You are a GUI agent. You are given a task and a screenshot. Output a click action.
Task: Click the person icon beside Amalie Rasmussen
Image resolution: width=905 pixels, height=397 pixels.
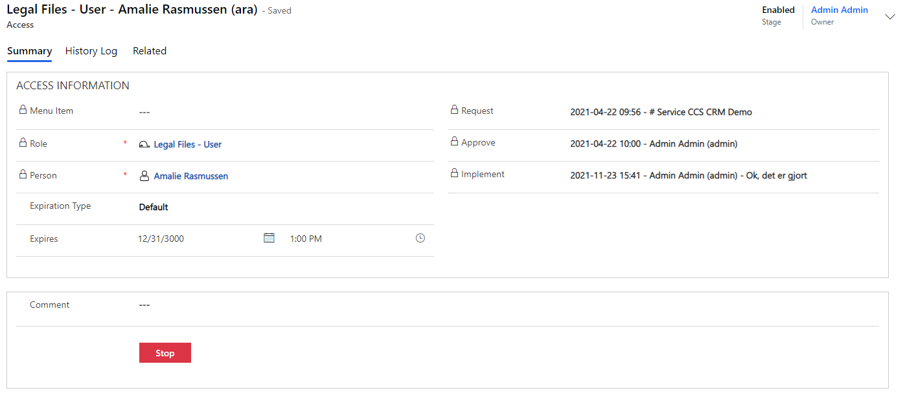[x=144, y=176]
